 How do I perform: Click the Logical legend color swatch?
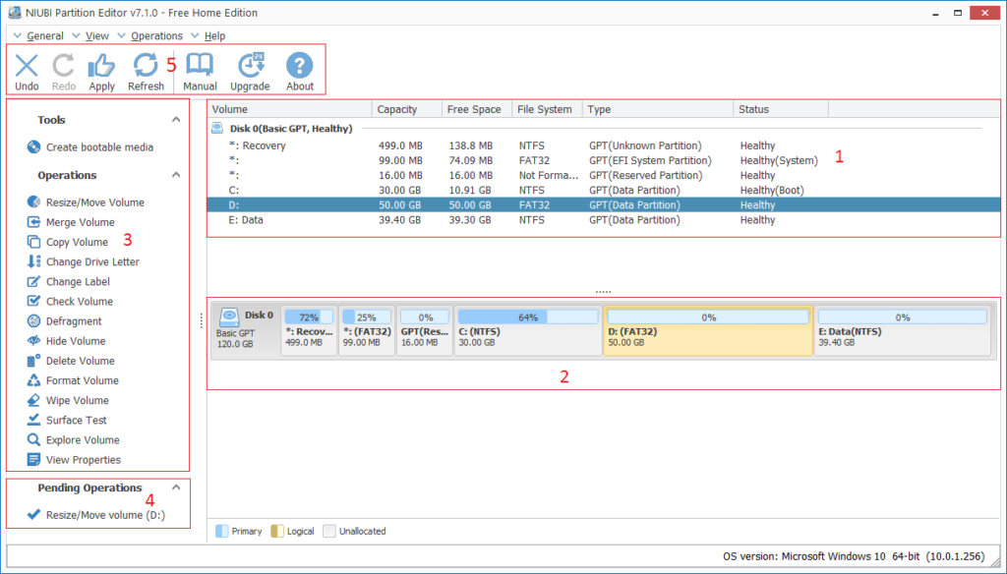(x=276, y=531)
